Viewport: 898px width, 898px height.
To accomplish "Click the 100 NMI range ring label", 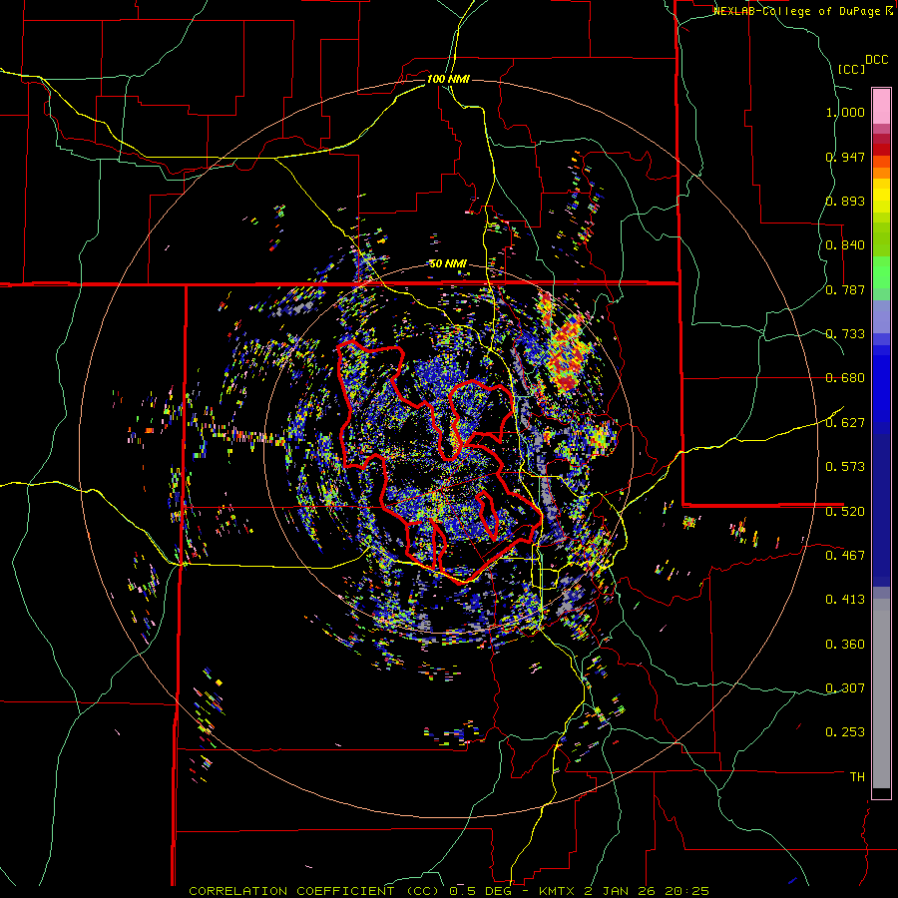I will click(448, 79).
